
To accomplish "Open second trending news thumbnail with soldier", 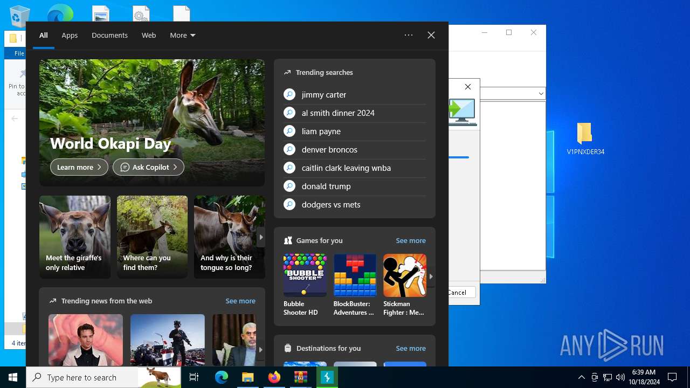I will (168, 340).
